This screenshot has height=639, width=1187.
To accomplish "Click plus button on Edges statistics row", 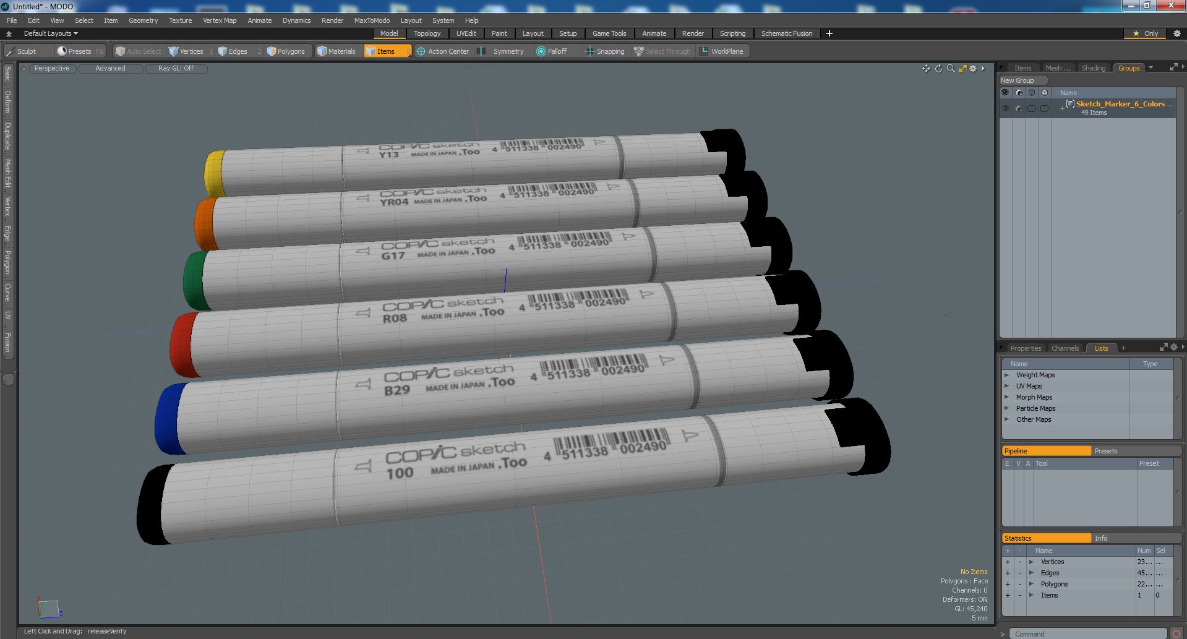I will point(1008,573).
